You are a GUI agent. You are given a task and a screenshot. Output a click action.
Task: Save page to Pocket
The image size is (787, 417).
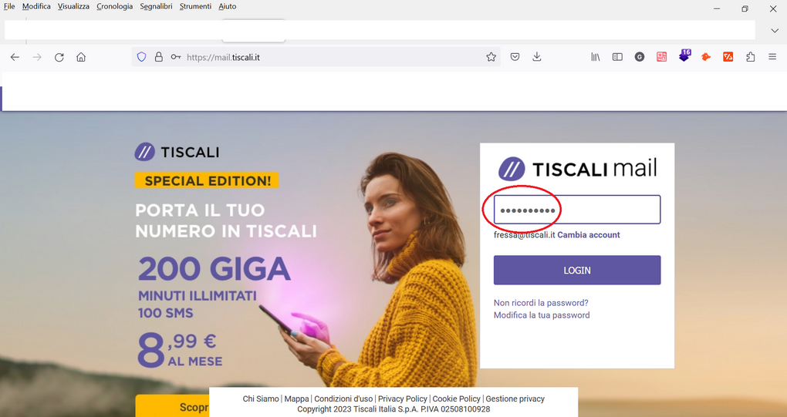[515, 57]
